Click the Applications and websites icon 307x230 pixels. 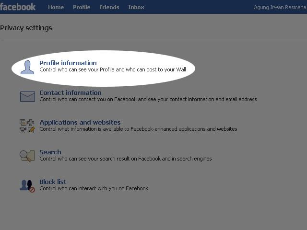[x=27, y=126]
